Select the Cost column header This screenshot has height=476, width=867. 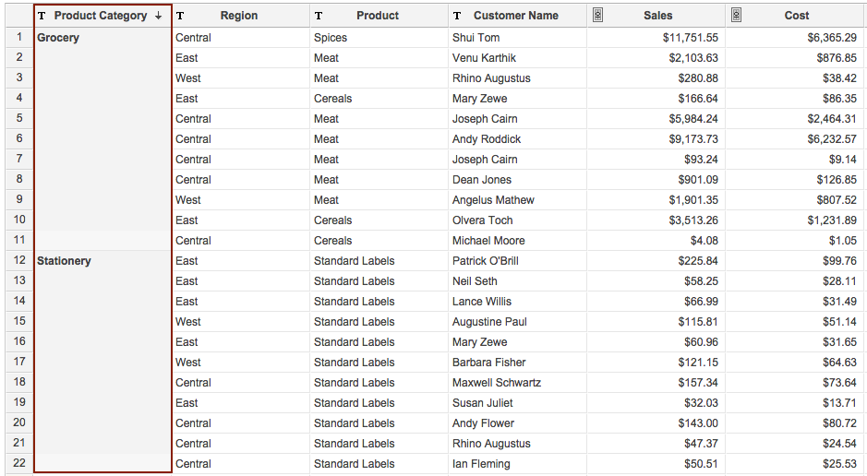tap(797, 16)
